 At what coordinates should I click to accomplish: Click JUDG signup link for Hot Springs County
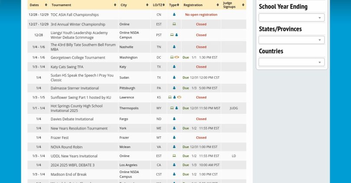(234, 108)
